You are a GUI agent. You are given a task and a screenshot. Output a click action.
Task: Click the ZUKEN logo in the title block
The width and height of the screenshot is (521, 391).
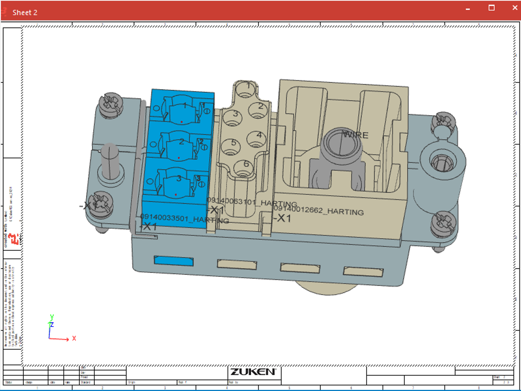253,372
